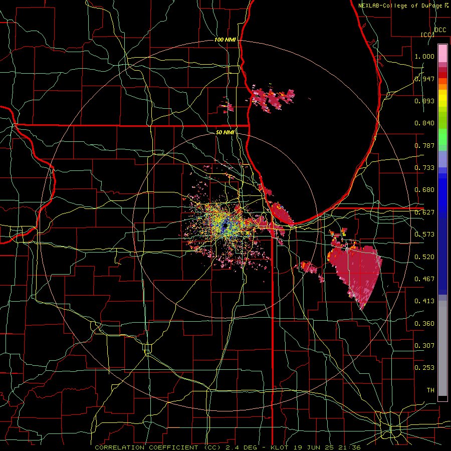Select the 0.253 scale value
Image resolution: width=451 pixels, height=451 pixels.
424,368
